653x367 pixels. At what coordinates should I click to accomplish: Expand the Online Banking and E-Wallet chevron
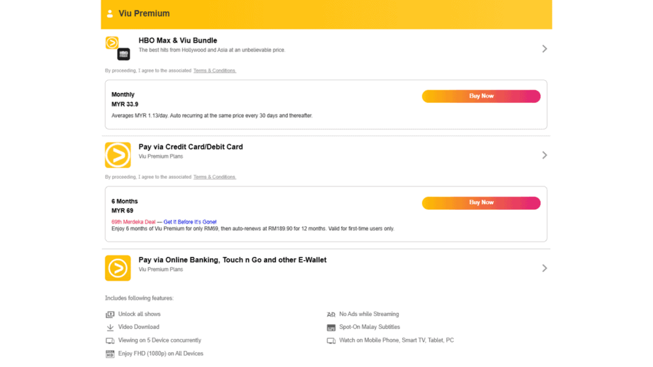pyautogui.click(x=545, y=268)
